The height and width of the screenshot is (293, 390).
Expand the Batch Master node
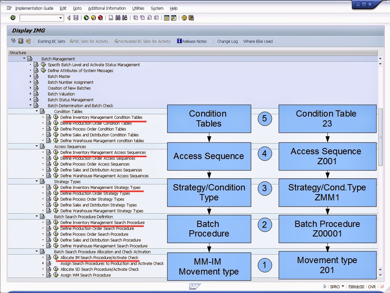[31, 76]
